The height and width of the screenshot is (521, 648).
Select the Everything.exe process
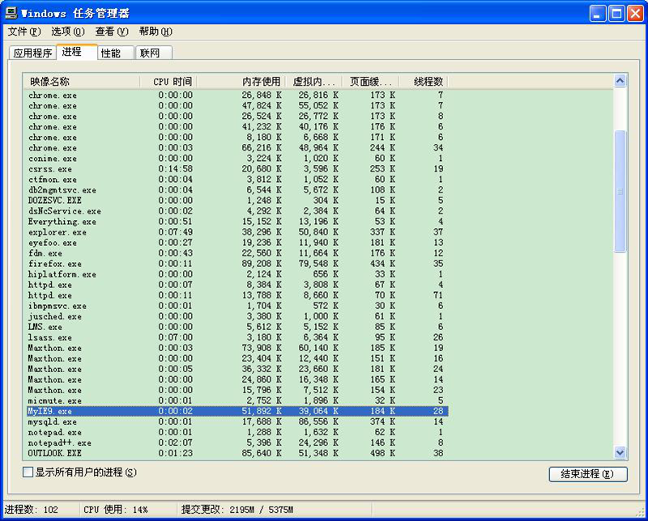237,222
